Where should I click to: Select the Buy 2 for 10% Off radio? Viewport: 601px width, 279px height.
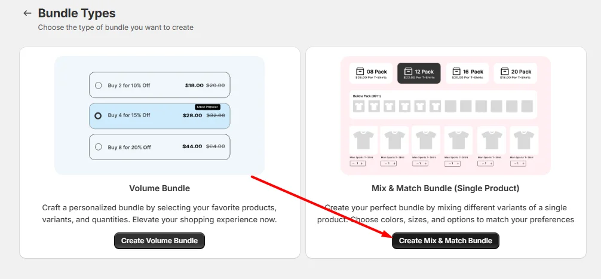(99, 85)
